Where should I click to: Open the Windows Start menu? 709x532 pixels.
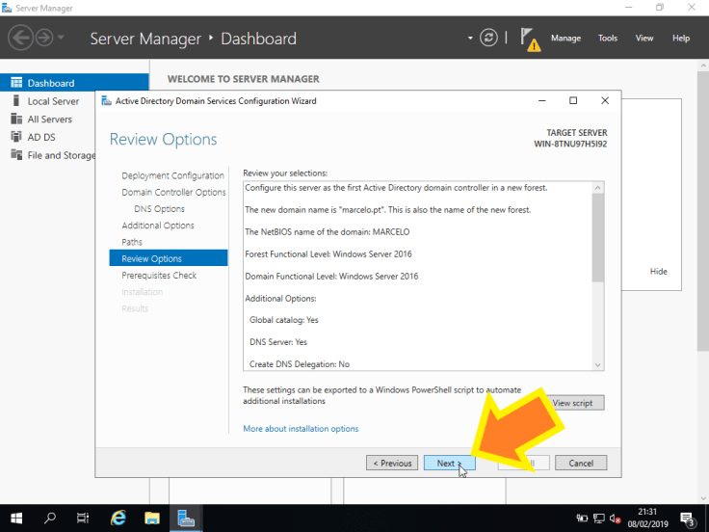coord(16,518)
